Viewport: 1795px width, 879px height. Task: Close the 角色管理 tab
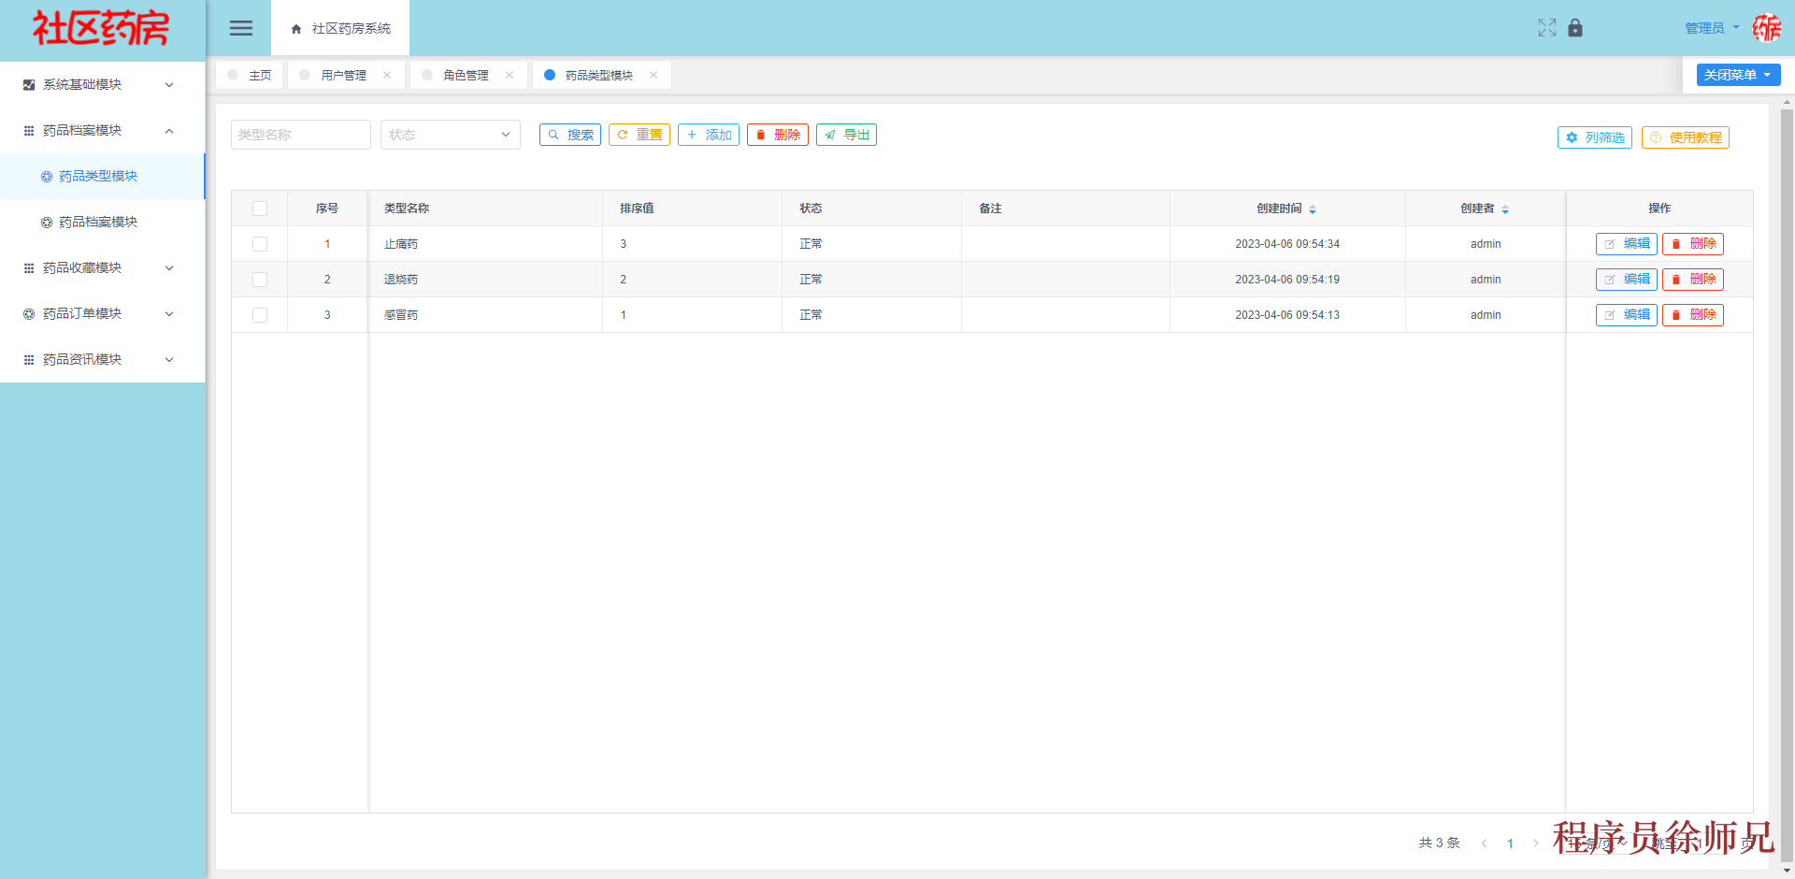510,75
